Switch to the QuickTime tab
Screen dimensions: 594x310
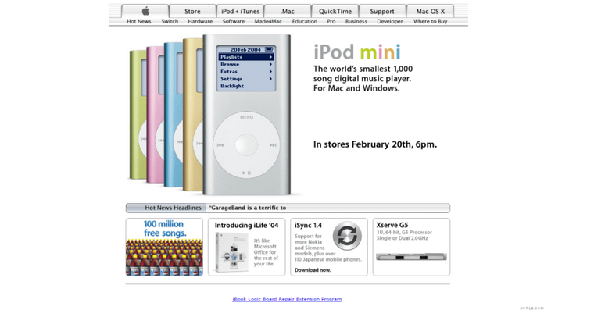335,12
